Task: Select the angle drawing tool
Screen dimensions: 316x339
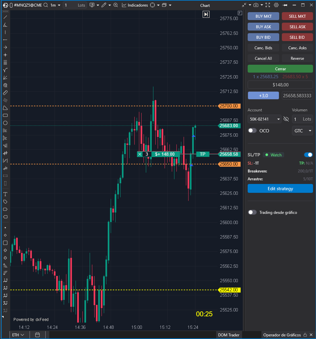Action: pyautogui.click(x=5, y=25)
